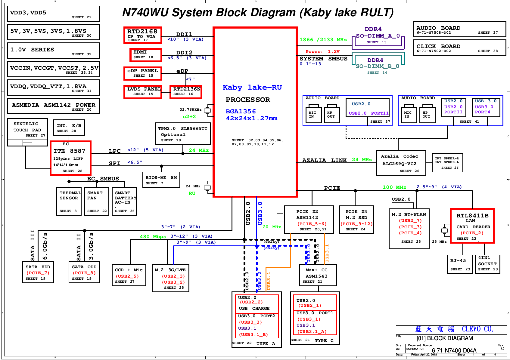The image size is (510, 360).
Task: Click the 4IN1 SOCKET block
Action: pos(487,264)
